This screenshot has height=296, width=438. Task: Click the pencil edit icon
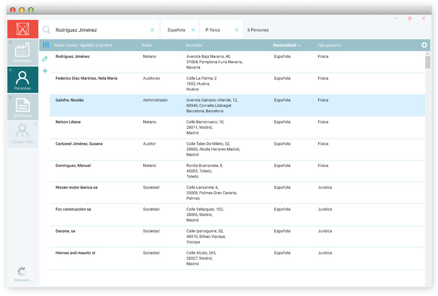[x=45, y=58]
